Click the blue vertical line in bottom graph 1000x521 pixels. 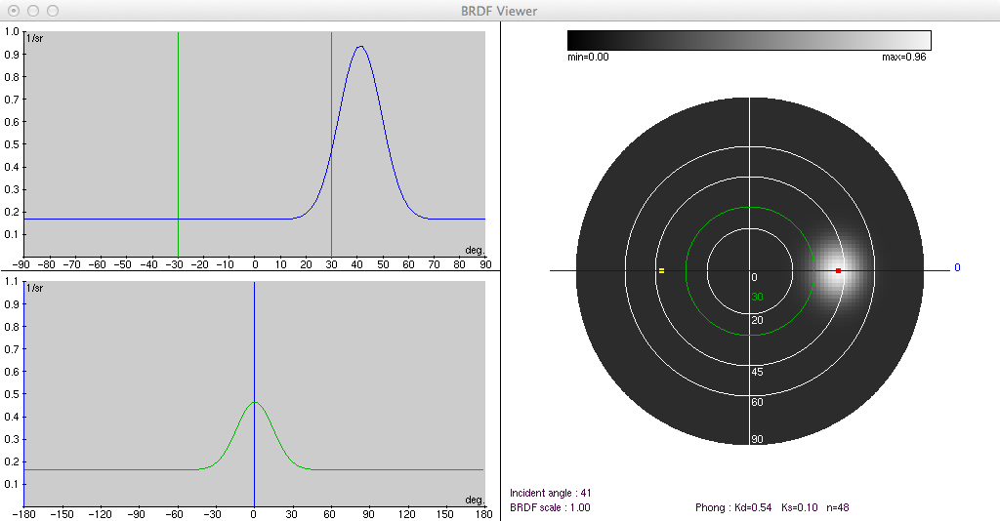point(254,341)
